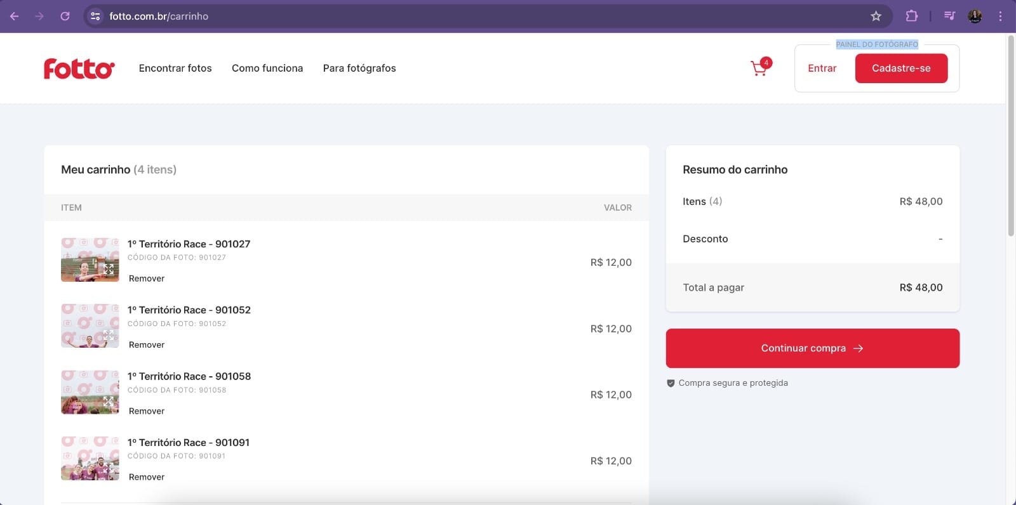This screenshot has width=1016, height=505.
Task: Click the Entrar link
Action: coord(822,68)
